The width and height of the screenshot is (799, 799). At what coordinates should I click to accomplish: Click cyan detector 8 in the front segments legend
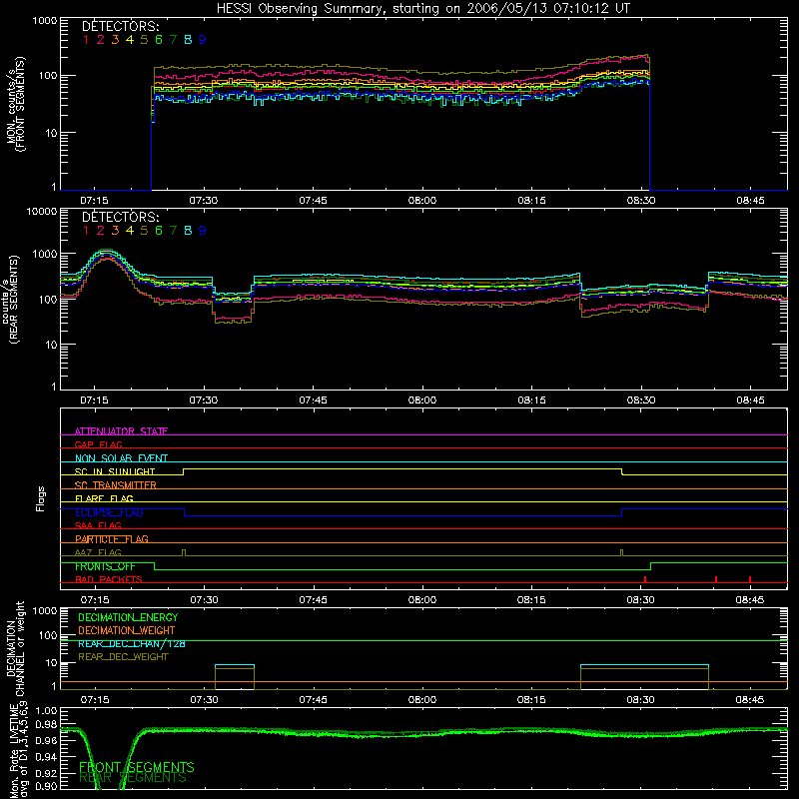(188, 39)
